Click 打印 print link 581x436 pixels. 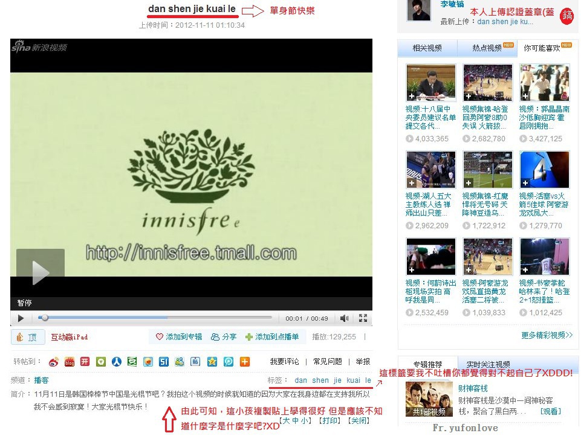point(329,420)
